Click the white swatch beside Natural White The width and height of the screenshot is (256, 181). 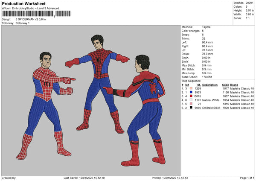pos(191,100)
